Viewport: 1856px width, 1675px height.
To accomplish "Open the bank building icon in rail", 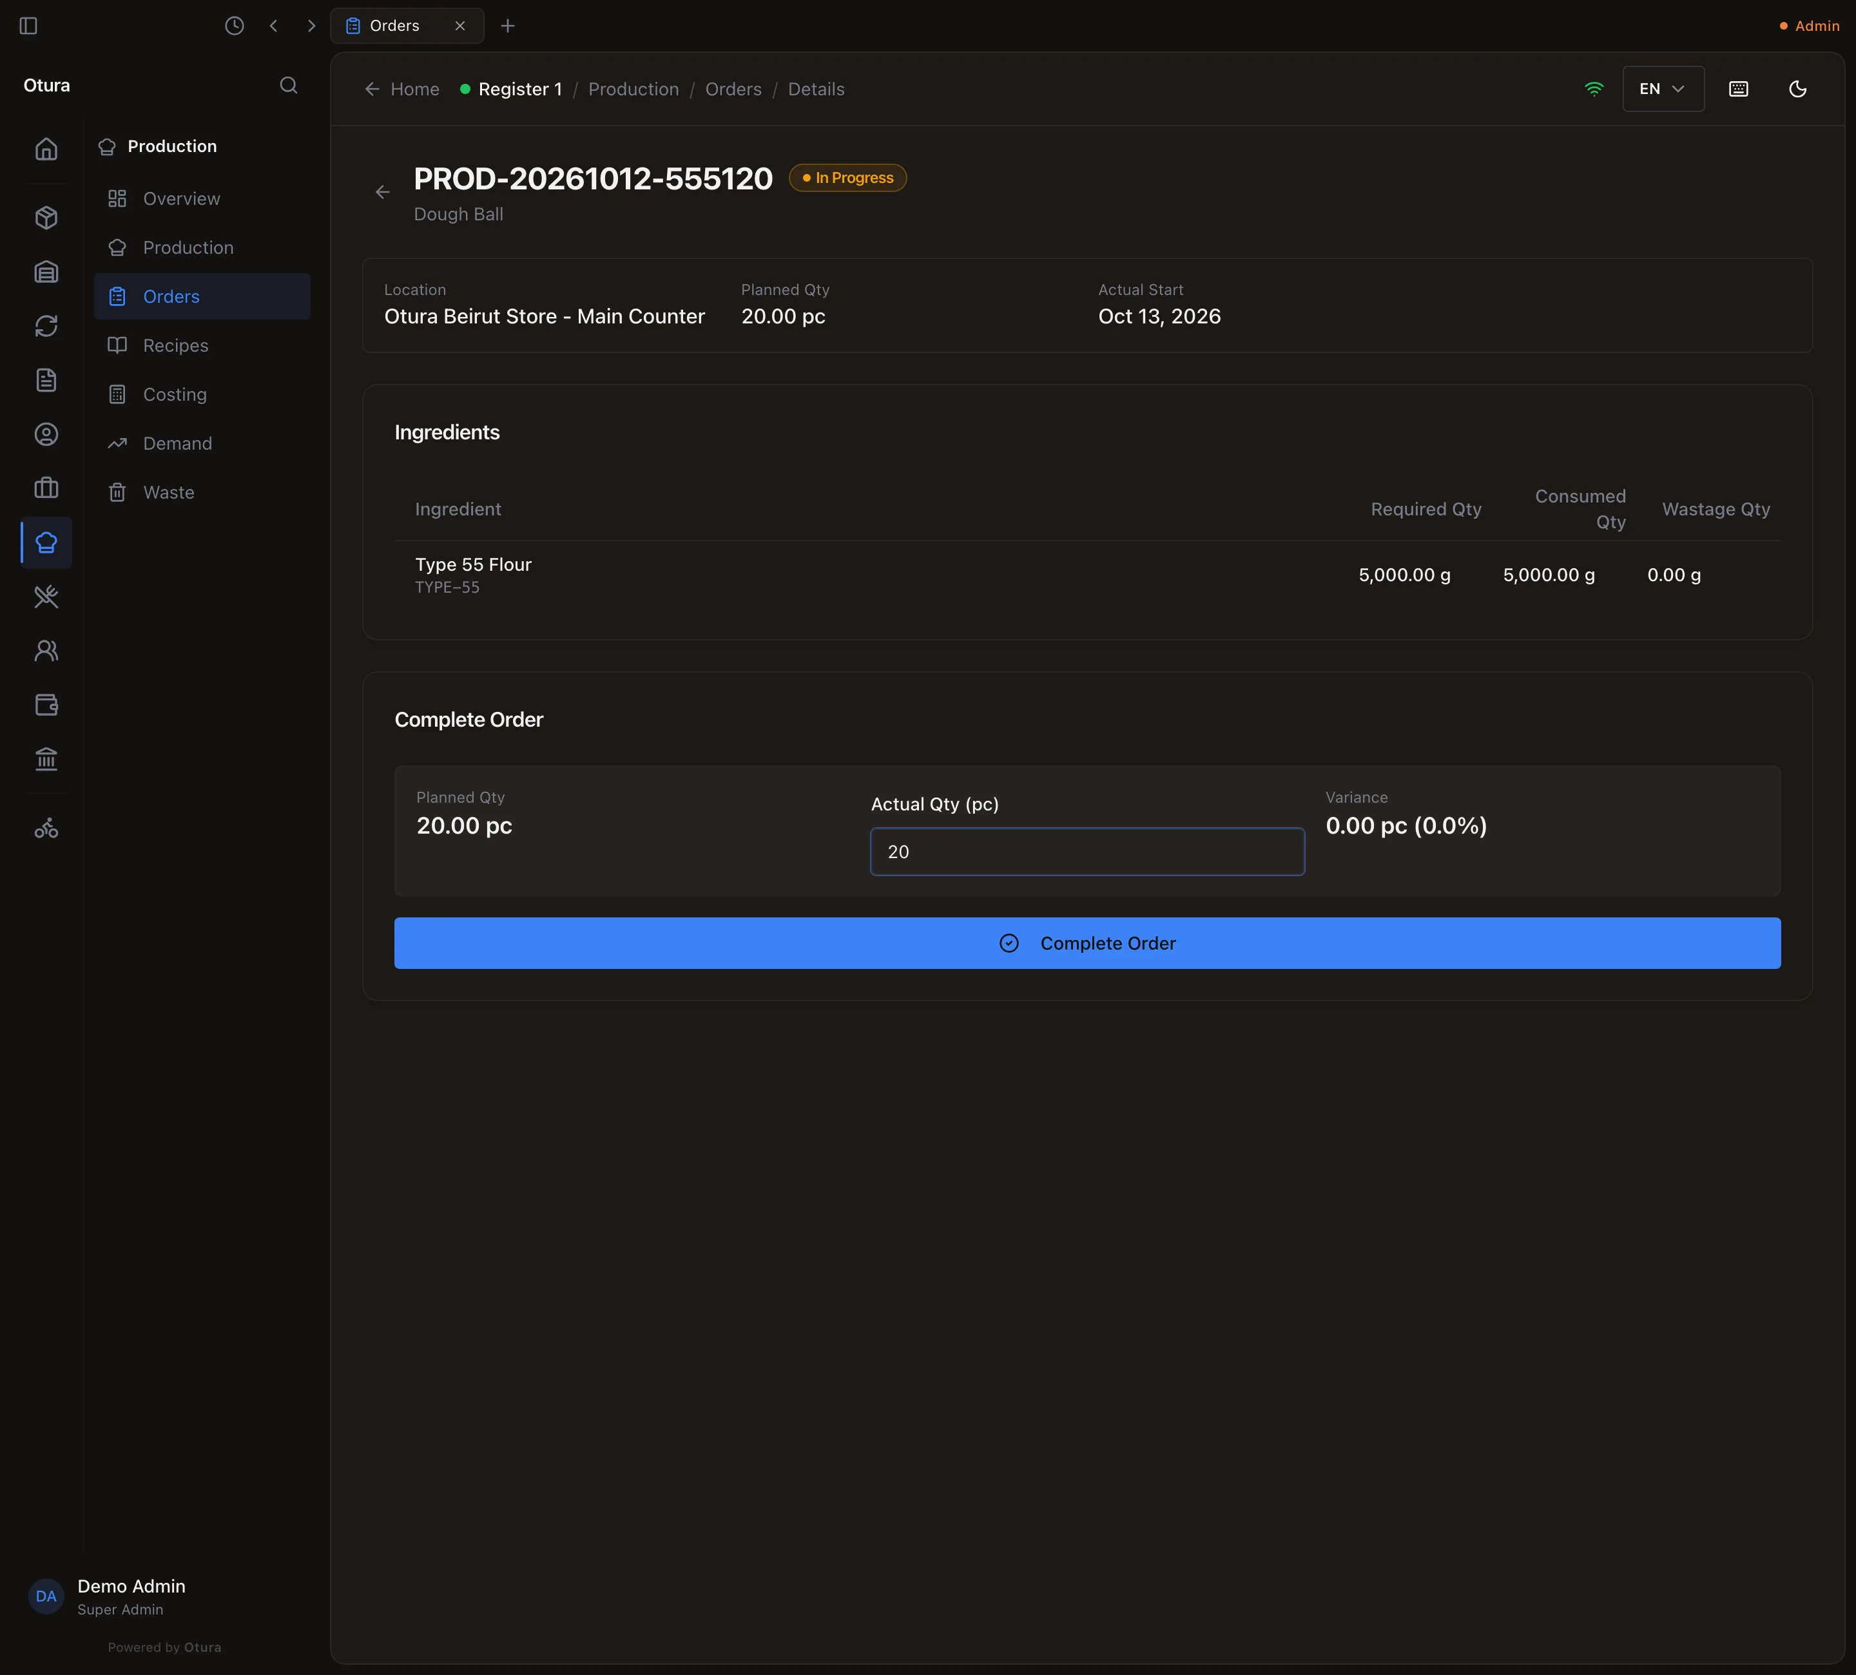I will click(x=46, y=760).
